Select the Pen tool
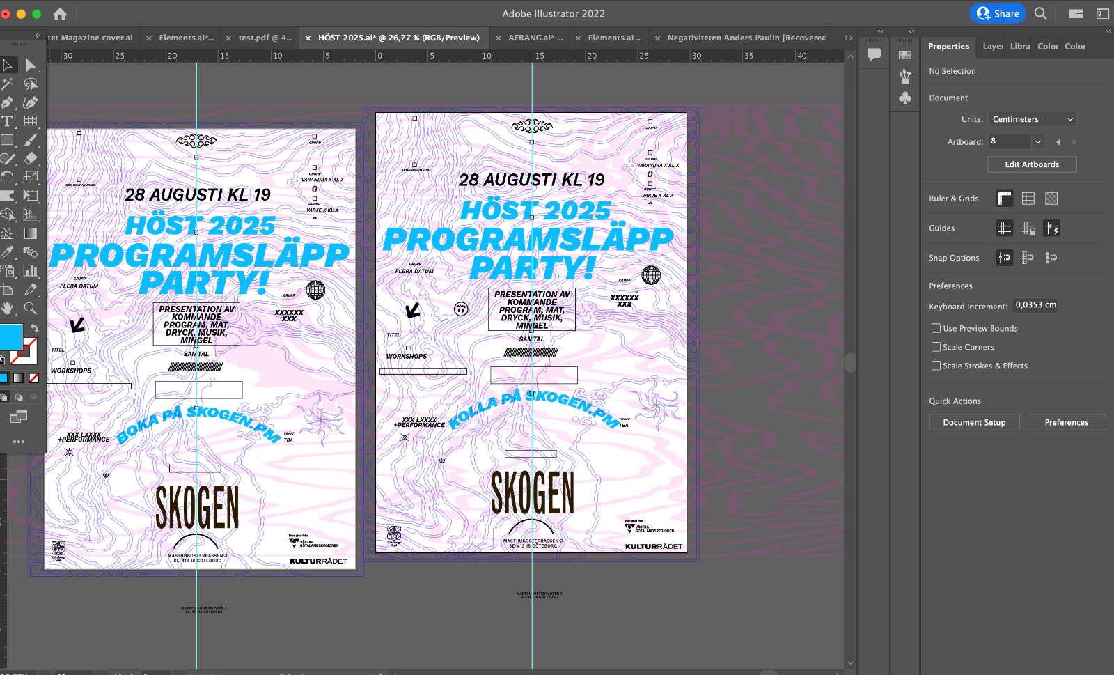Image resolution: width=1114 pixels, height=675 pixels. [8, 102]
